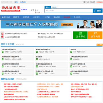103x103 pixels.
Task: Open 求职简历 in the navigation bar
Action: click(x=36, y=17)
